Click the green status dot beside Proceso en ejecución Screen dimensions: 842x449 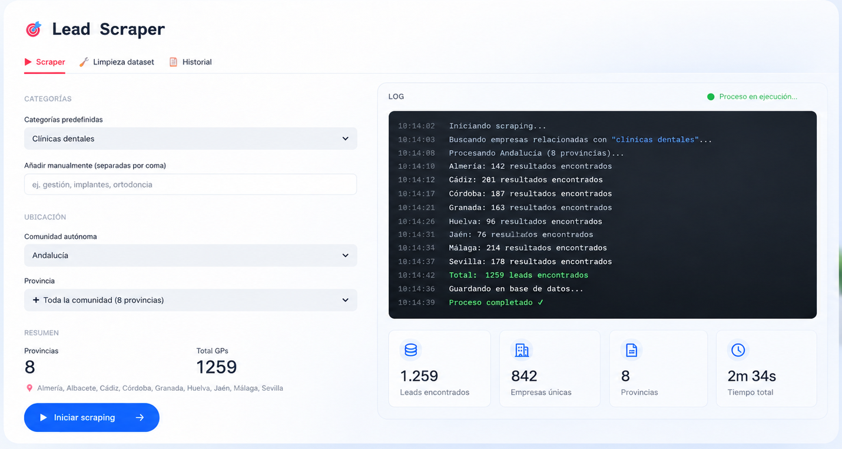[x=711, y=97]
